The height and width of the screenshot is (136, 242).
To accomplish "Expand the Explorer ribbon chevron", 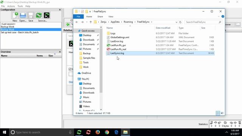I will 219,17.
